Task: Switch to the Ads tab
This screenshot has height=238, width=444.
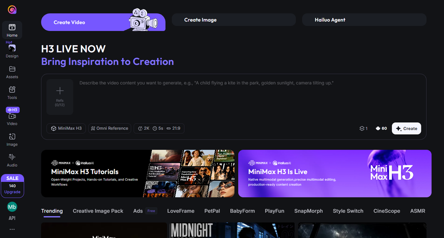Action: point(138,211)
